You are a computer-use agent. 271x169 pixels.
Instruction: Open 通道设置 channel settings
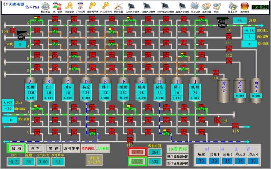(x=206, y=7)
